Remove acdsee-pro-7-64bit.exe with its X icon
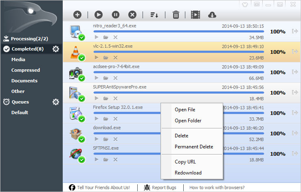This screenshot has width=301, height=192. 115,78
